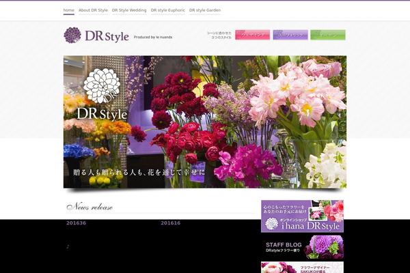This screenshot has height=273, width=410.
Task: Open DR style Euphoric in navigation
Action: click(x=168, y=10)
